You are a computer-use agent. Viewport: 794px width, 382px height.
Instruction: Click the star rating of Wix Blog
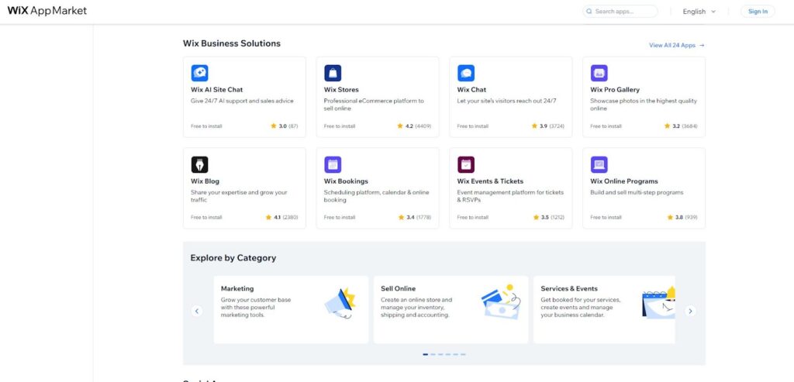click(281, 217)
